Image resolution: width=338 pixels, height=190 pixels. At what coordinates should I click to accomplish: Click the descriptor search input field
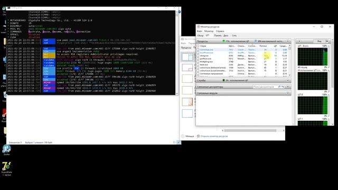265,87
